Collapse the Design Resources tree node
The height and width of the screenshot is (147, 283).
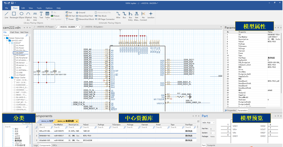5,38
